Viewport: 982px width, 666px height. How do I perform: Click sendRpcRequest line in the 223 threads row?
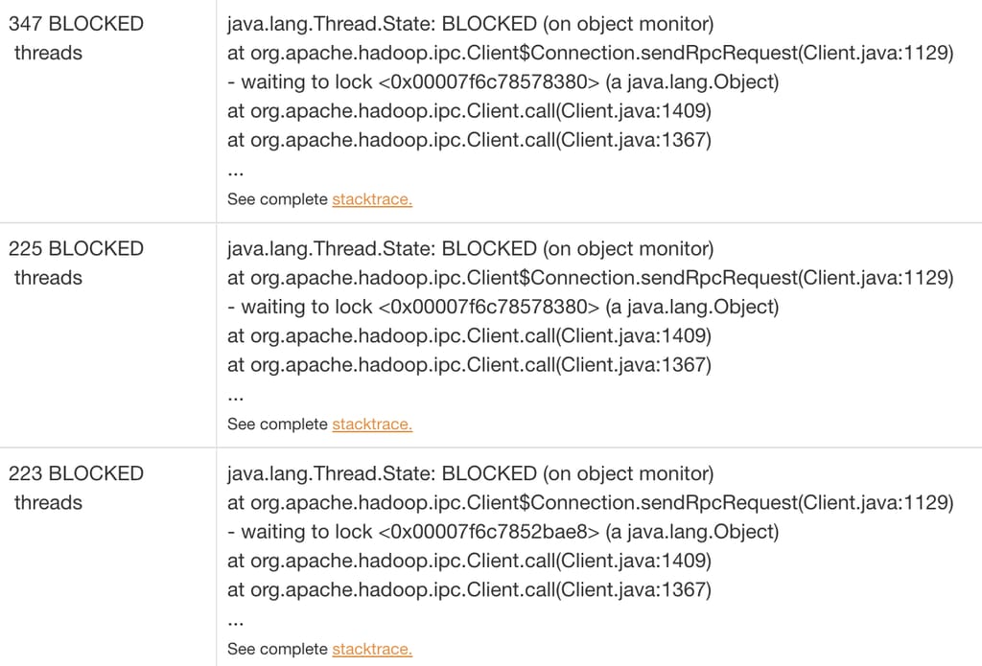point(590,502)
